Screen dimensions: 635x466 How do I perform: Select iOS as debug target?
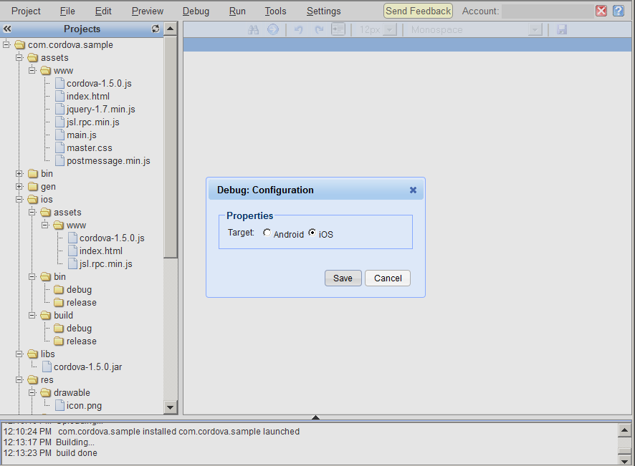click(x=312, y=233)
